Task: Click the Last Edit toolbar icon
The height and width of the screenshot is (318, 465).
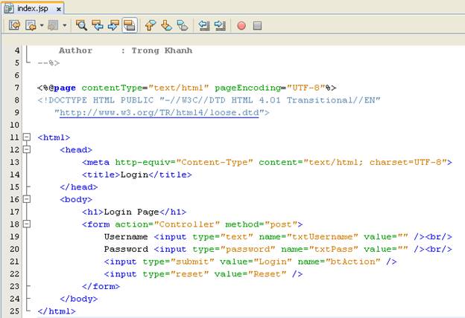Action: pos(14,25)
